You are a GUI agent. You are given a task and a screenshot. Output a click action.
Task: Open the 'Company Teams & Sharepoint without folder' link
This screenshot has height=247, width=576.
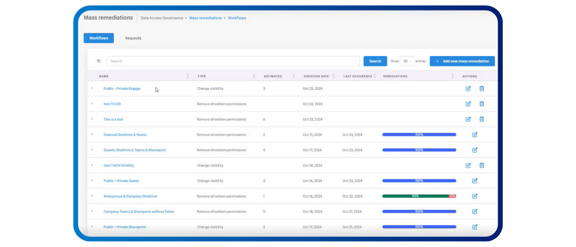click(x=139, y=212)
